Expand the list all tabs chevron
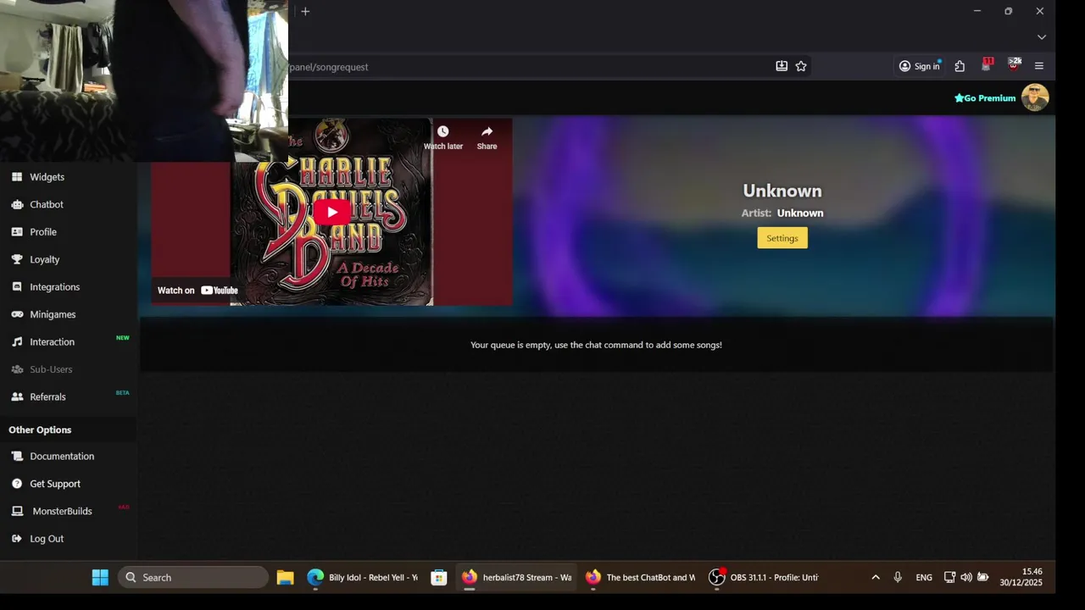This screenshot has width=1085, height=610. [1042, 37]
